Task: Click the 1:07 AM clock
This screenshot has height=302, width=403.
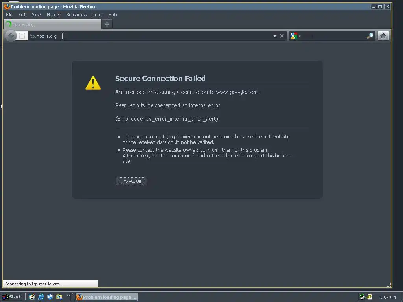Action: pyautogui.click(x=388, y=297)
